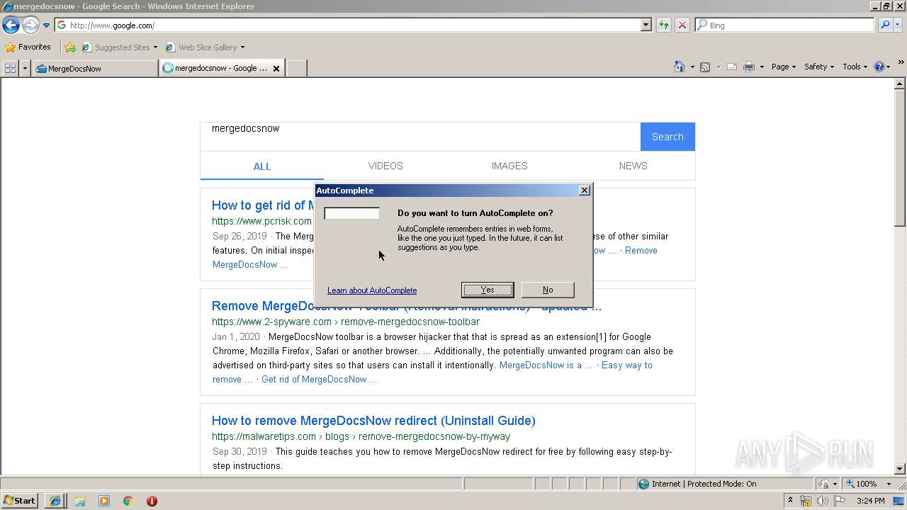Click the status bar security lock icon

click(x=823, y=484)
